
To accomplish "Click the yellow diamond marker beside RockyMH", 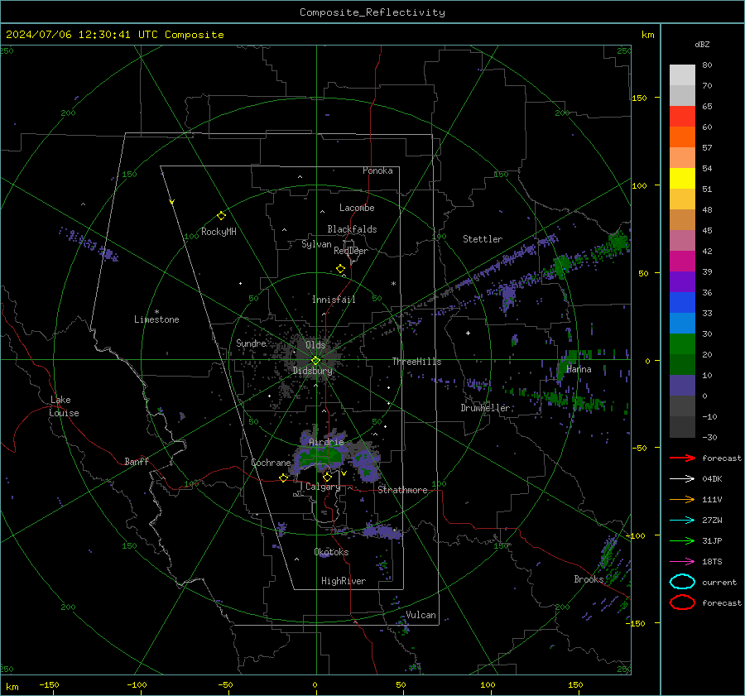I will tap(221, 216).
